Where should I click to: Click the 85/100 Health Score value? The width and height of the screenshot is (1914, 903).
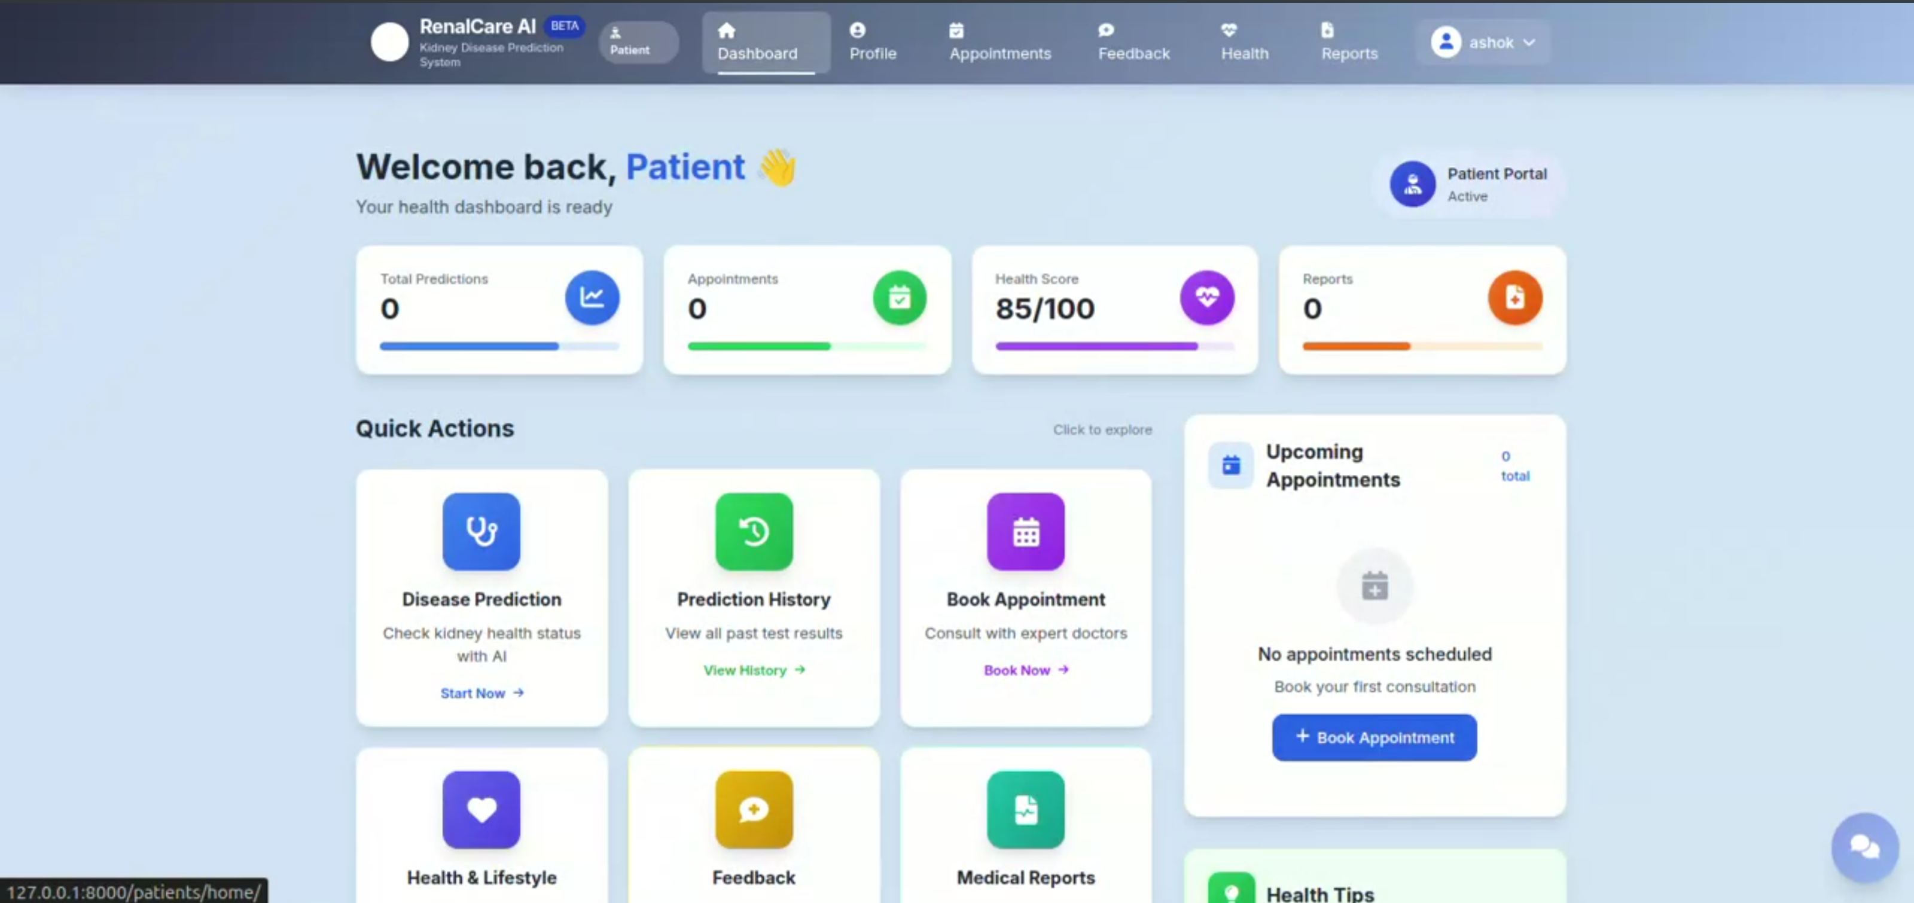pos(1045,308)
